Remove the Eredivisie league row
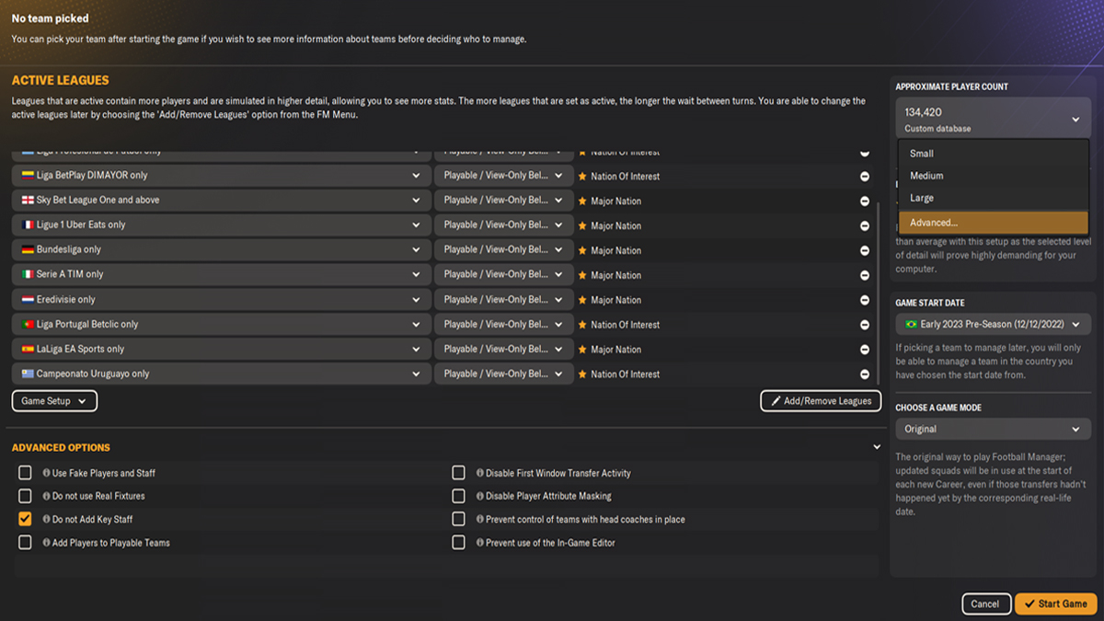 863,299
